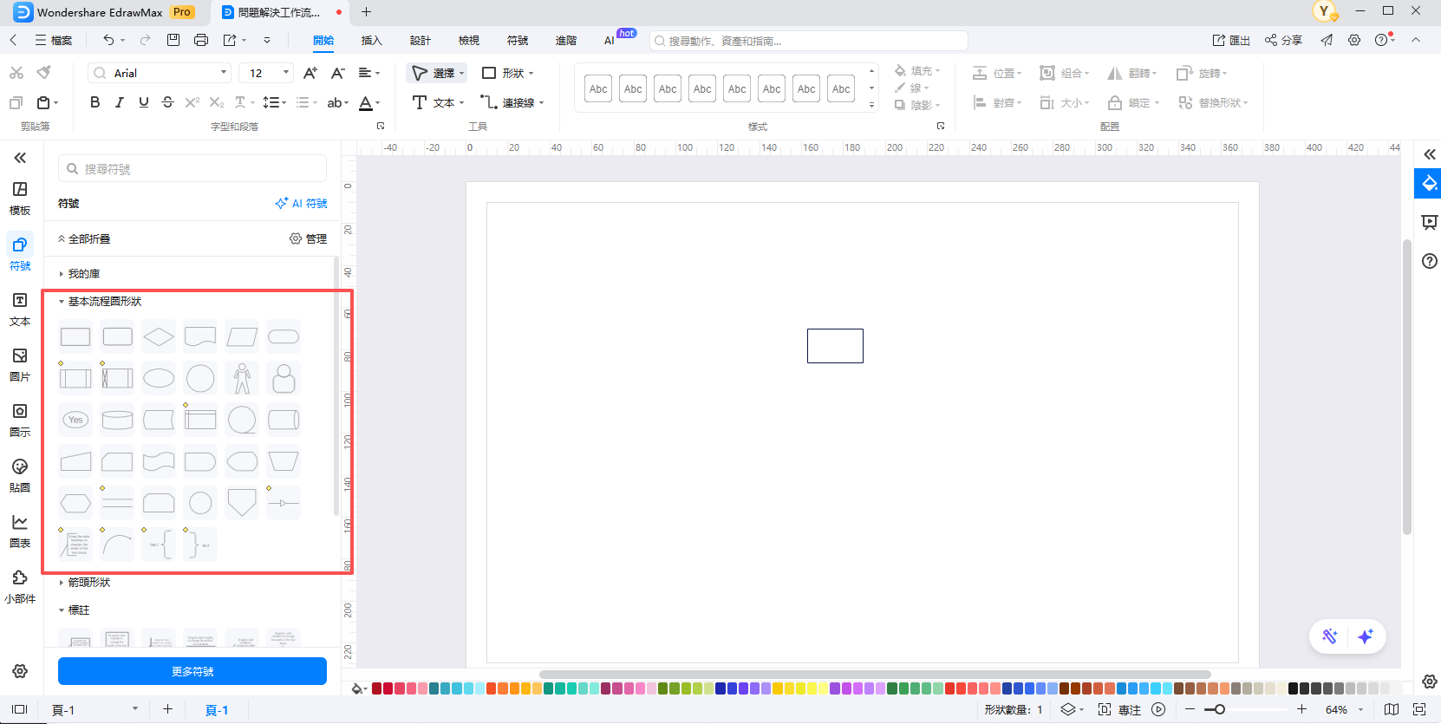The width and height of the screenshot is (1441, 724).
Task: Select the 連接線 connector tool
Action: click(512, 102)
